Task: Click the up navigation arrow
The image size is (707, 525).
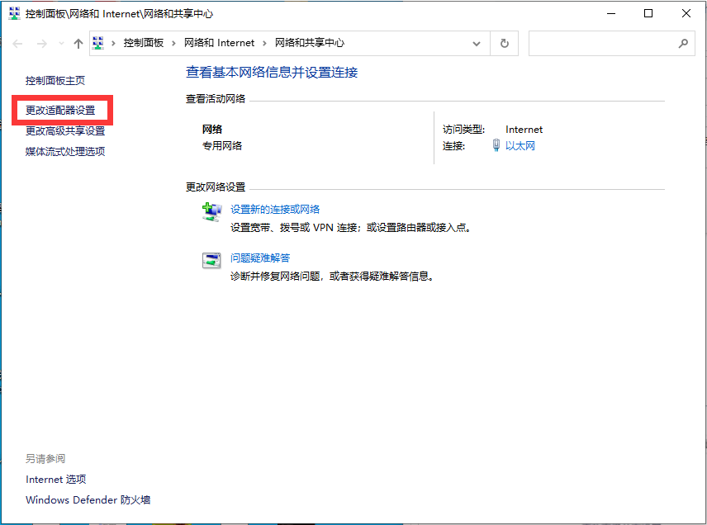Action: pyautogui.click(x=78, y=43)
